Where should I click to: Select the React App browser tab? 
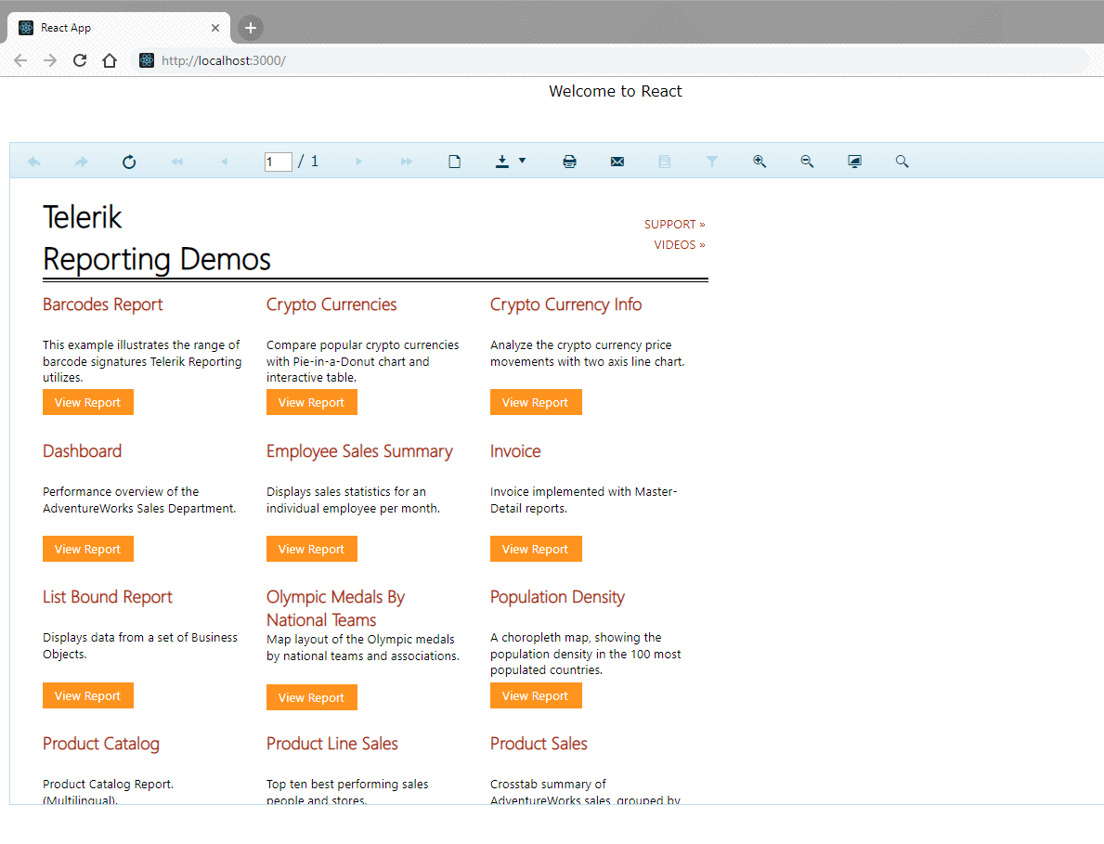pos(118,28)
